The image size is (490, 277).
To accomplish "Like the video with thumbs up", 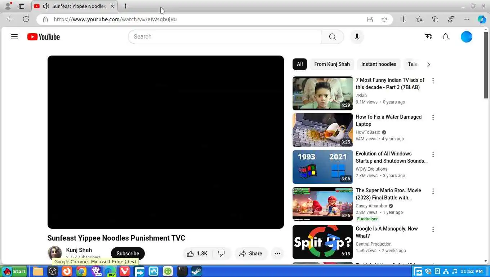I will pos(197,254).
